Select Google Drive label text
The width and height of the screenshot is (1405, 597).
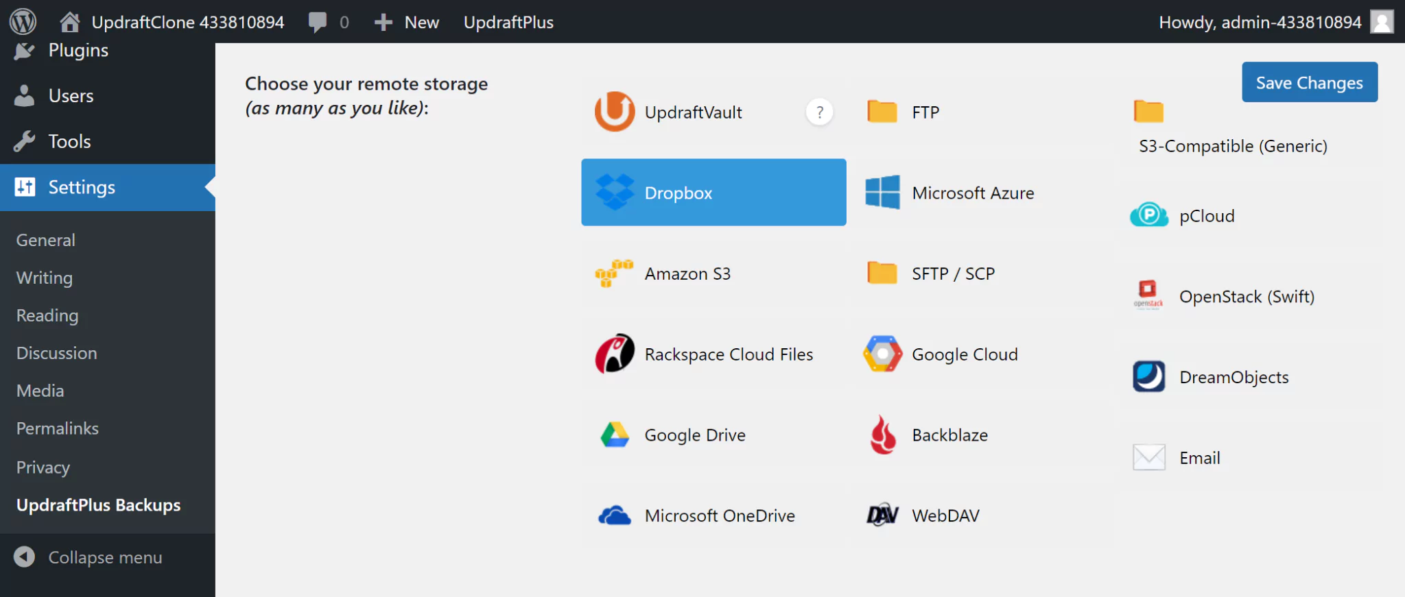click(695, 435)
